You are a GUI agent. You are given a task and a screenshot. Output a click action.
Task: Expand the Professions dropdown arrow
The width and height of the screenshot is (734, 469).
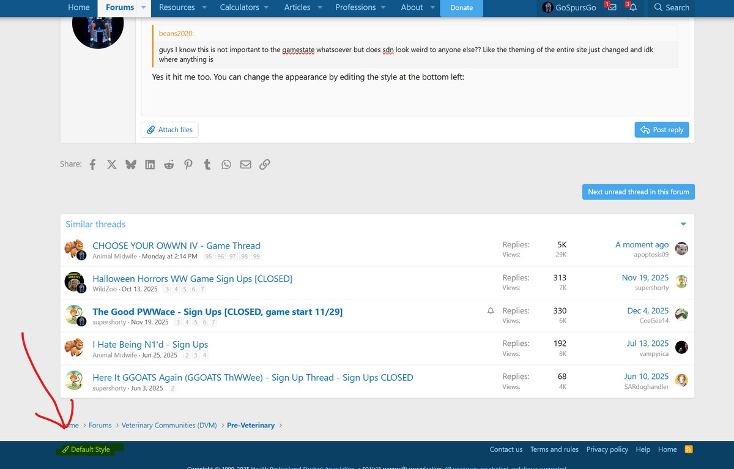(383, 7)
